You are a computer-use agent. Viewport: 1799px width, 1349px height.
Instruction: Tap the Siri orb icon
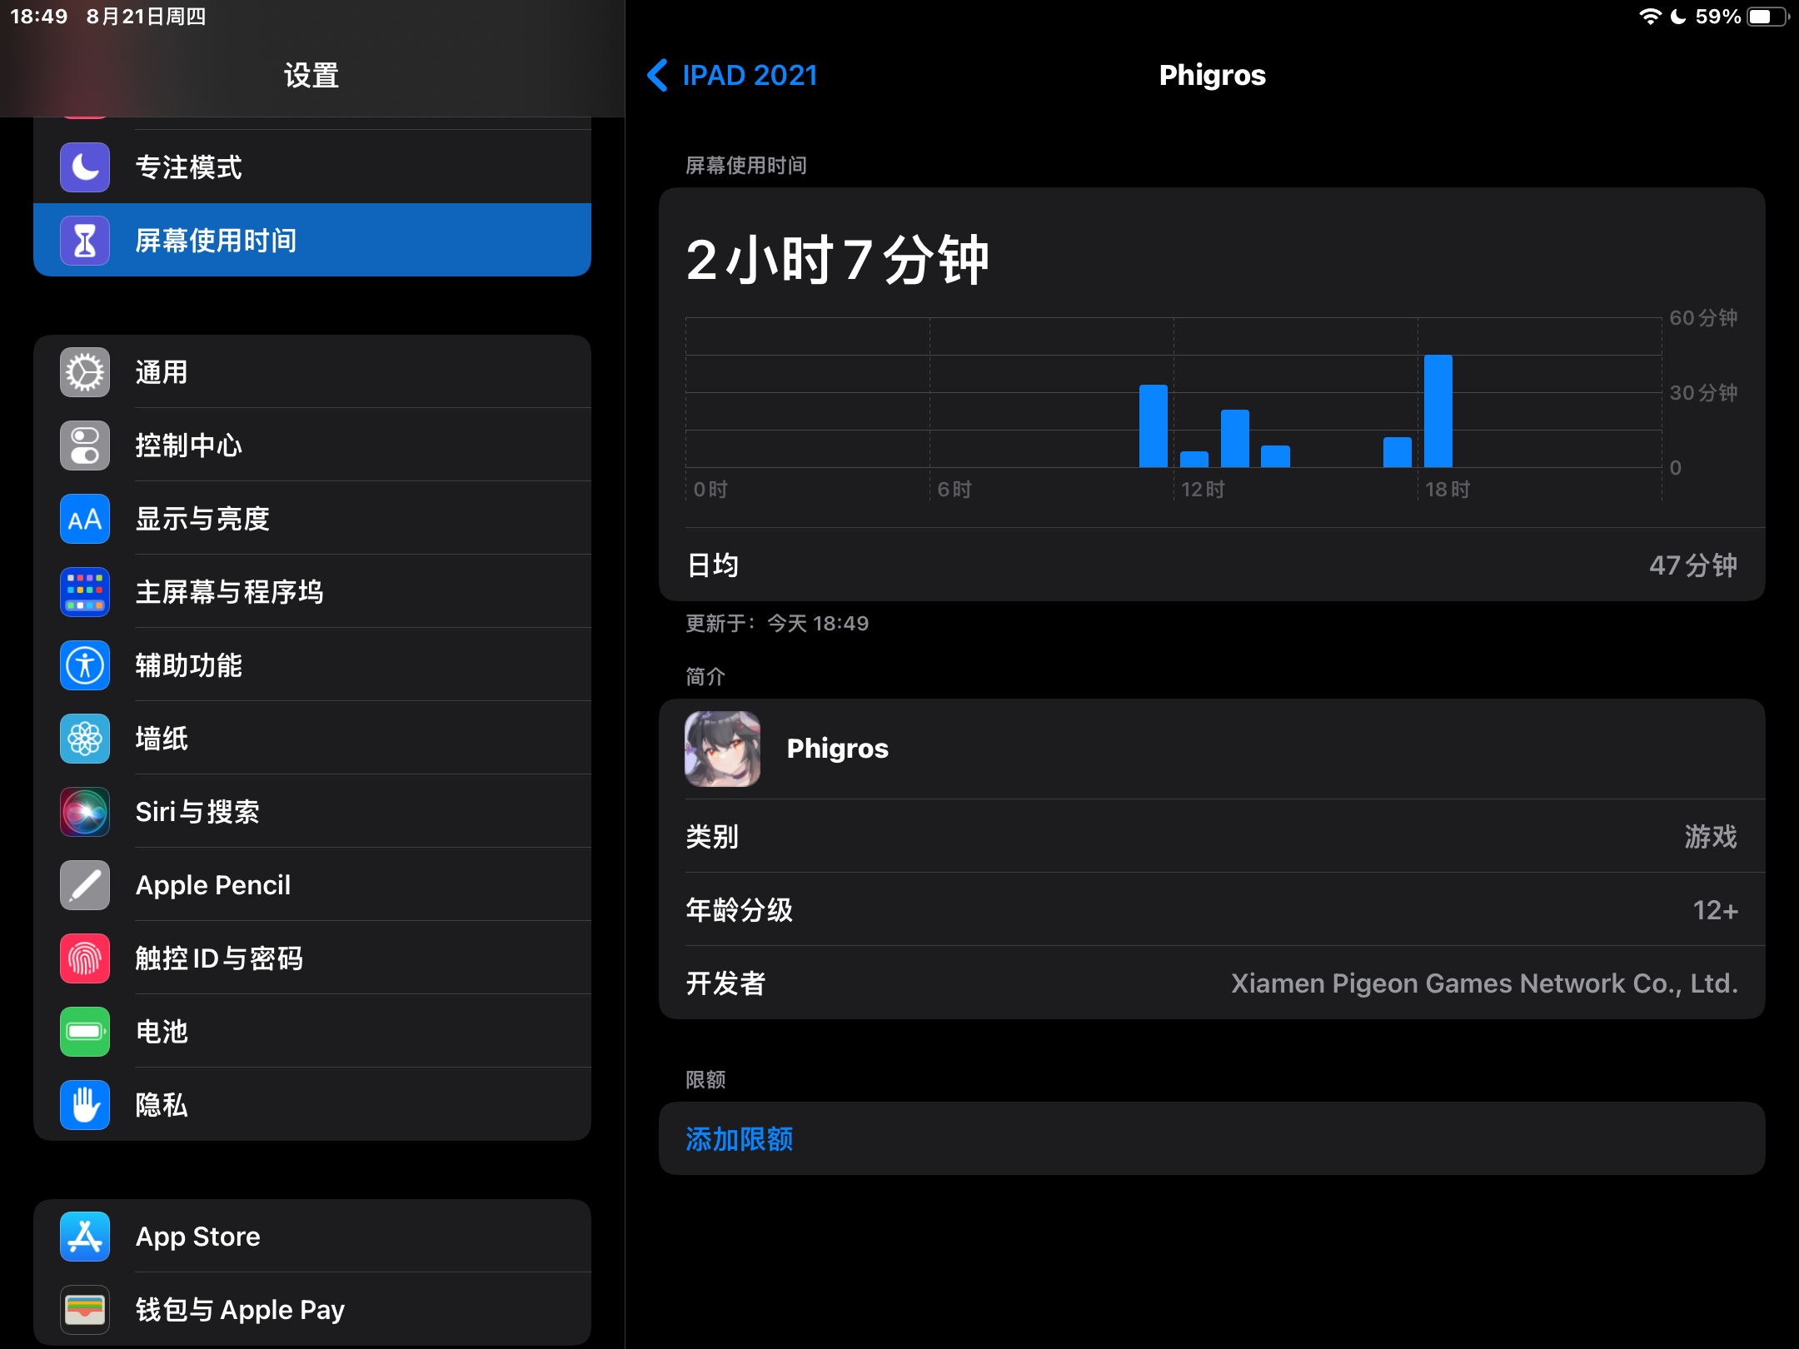point(85,812)
